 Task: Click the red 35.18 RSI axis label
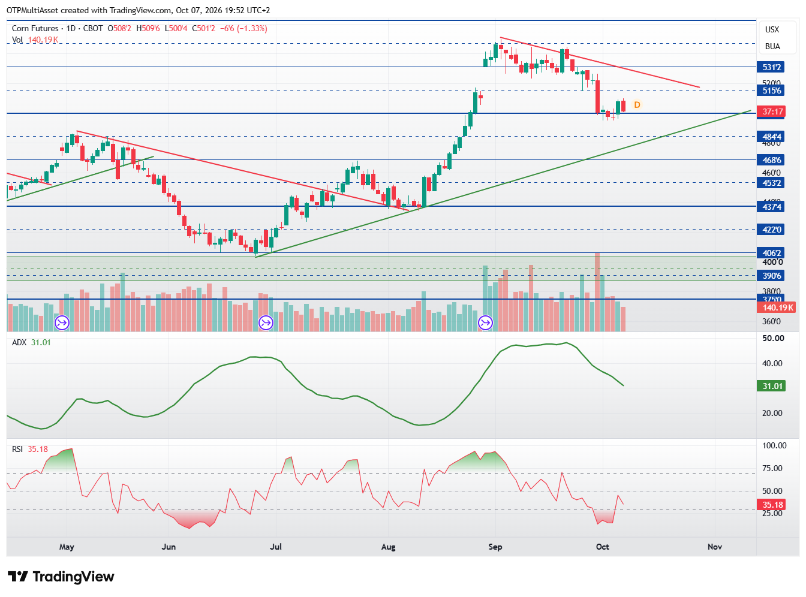pyautogui.click(x=772, y=505)
